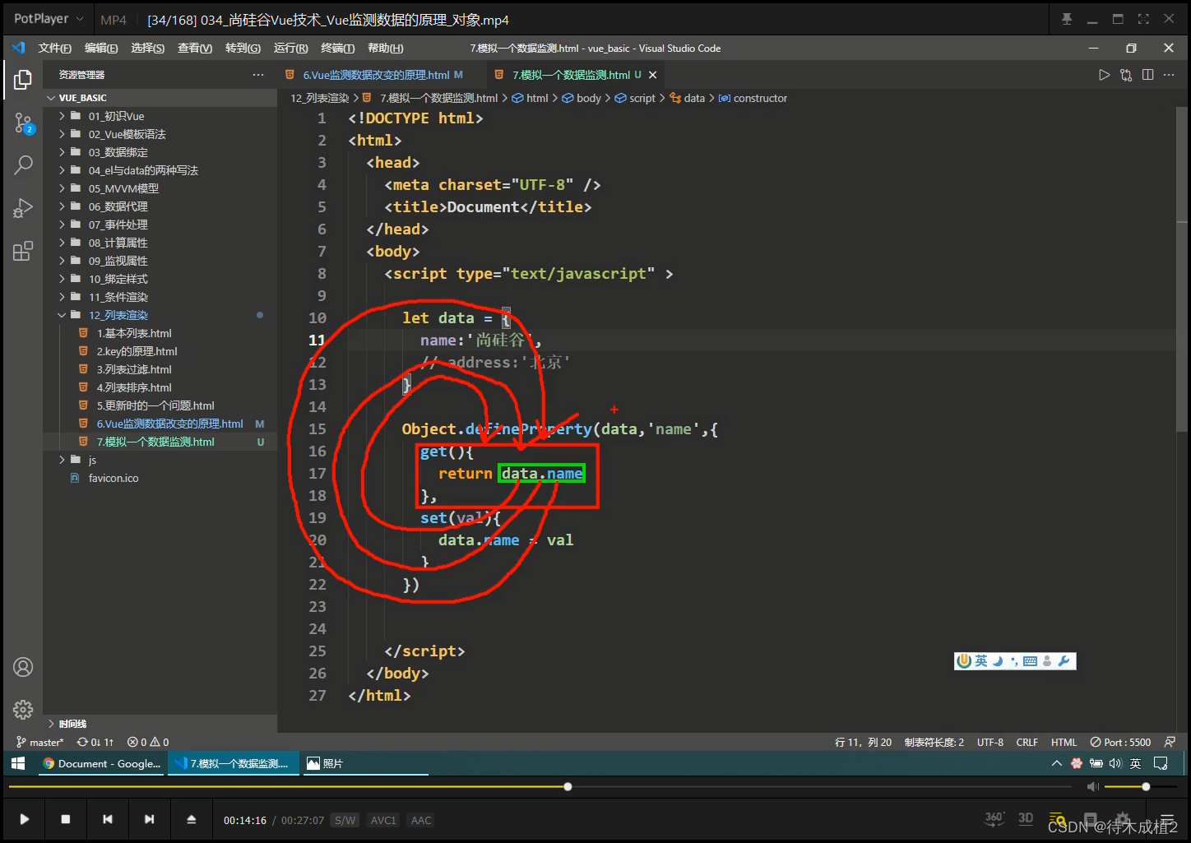Viewport: 1191px width, 843px height.
Task: Open Run and Debug view
Action: (x=23, y=208)
